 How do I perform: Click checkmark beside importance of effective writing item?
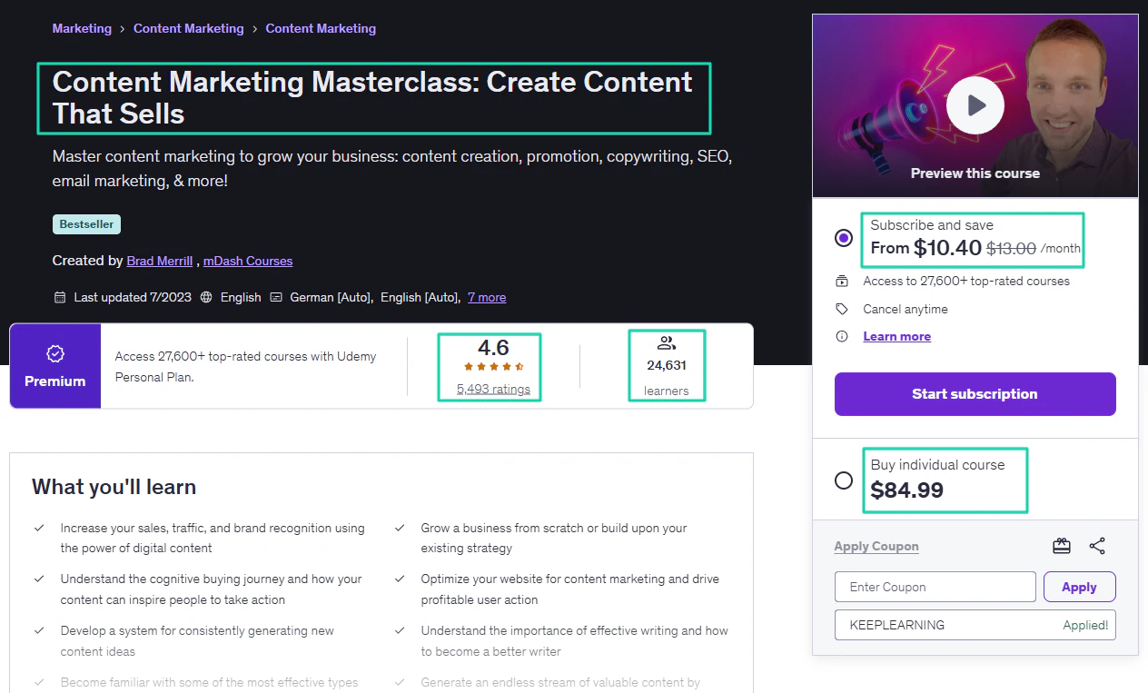[400, 630]
